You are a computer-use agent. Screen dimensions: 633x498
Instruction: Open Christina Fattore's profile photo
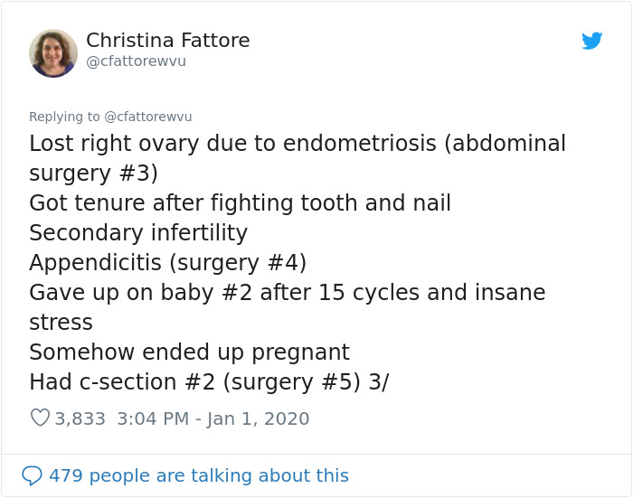point(53,53)
